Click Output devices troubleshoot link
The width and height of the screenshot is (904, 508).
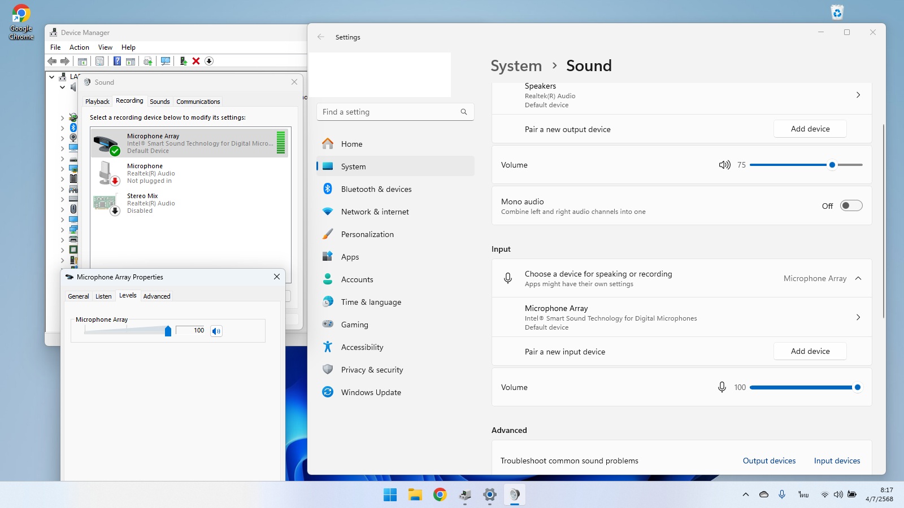(x=769, y=461)
